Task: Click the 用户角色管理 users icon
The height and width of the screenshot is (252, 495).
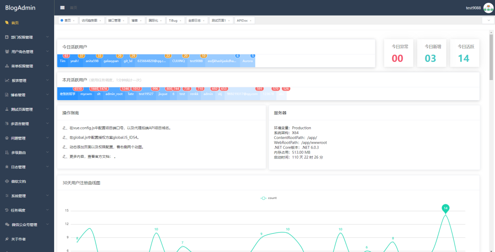Action: tap(7, 52)
